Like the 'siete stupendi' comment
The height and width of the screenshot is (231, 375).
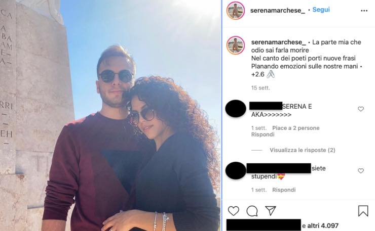(361, 171)
